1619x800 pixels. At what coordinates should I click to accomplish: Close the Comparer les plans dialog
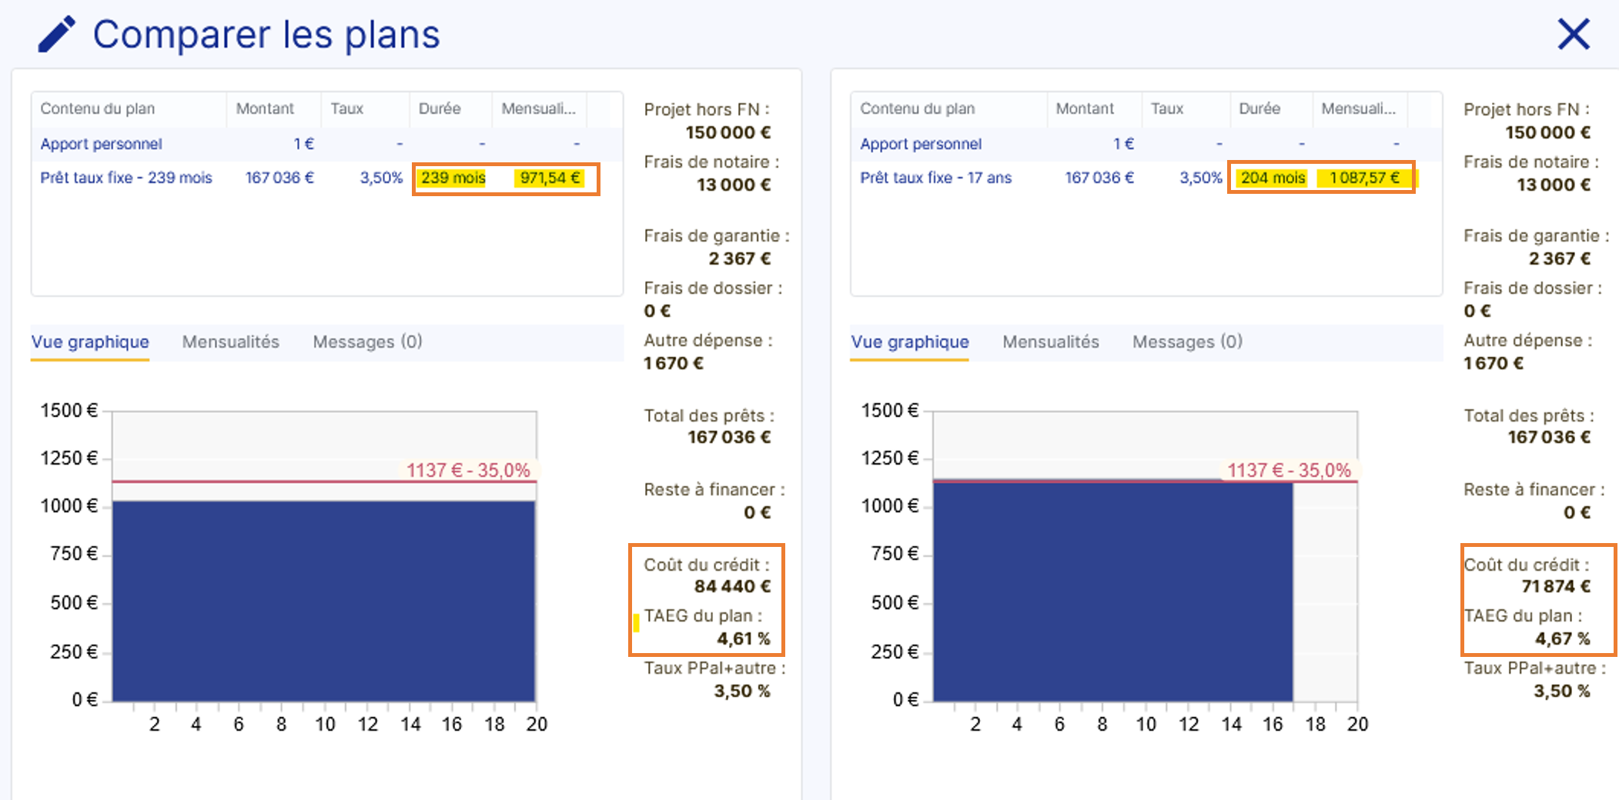[1573, 35]
